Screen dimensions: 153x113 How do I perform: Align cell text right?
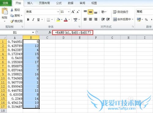pyautogui.click(x=95, y=19)
